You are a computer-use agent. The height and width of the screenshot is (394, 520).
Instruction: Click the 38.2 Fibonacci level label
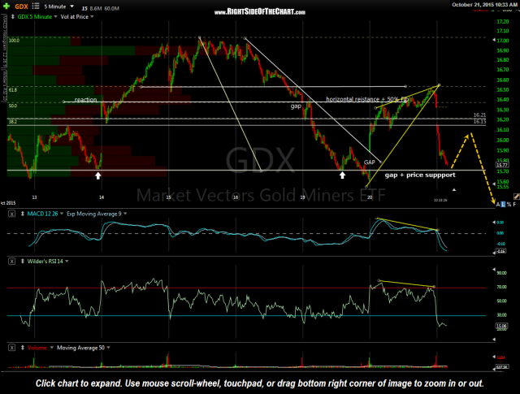[x=13, y=122]
